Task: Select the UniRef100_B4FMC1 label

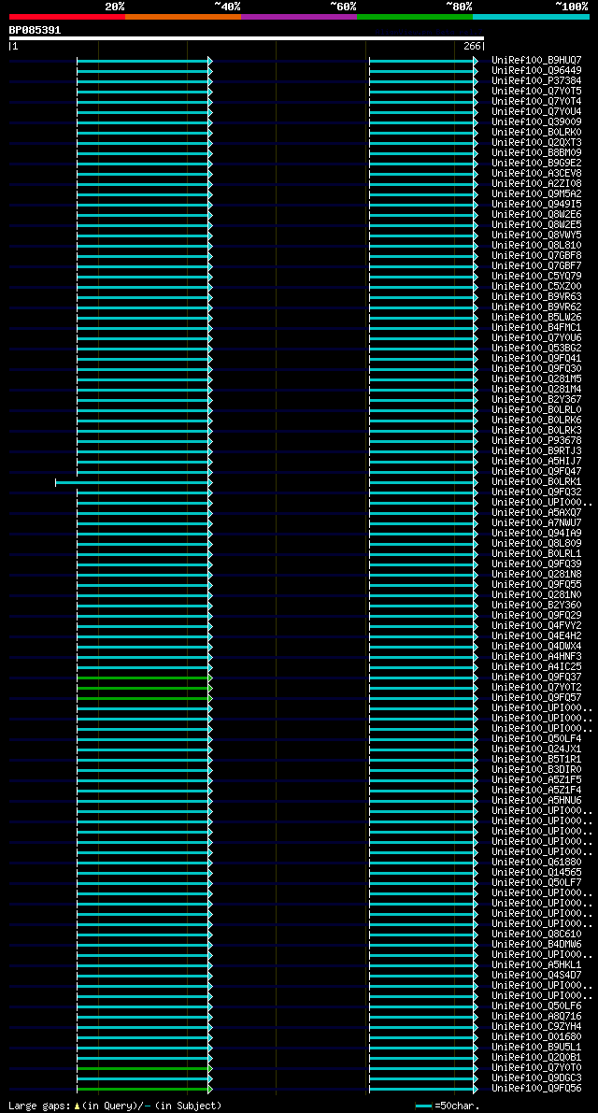Action: pos(536,328)
